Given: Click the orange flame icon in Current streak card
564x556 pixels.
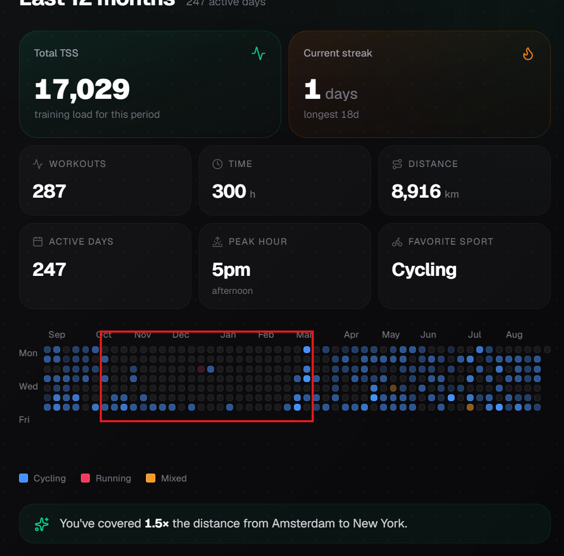Looking at the screenshot, I should tap(528, 53).
